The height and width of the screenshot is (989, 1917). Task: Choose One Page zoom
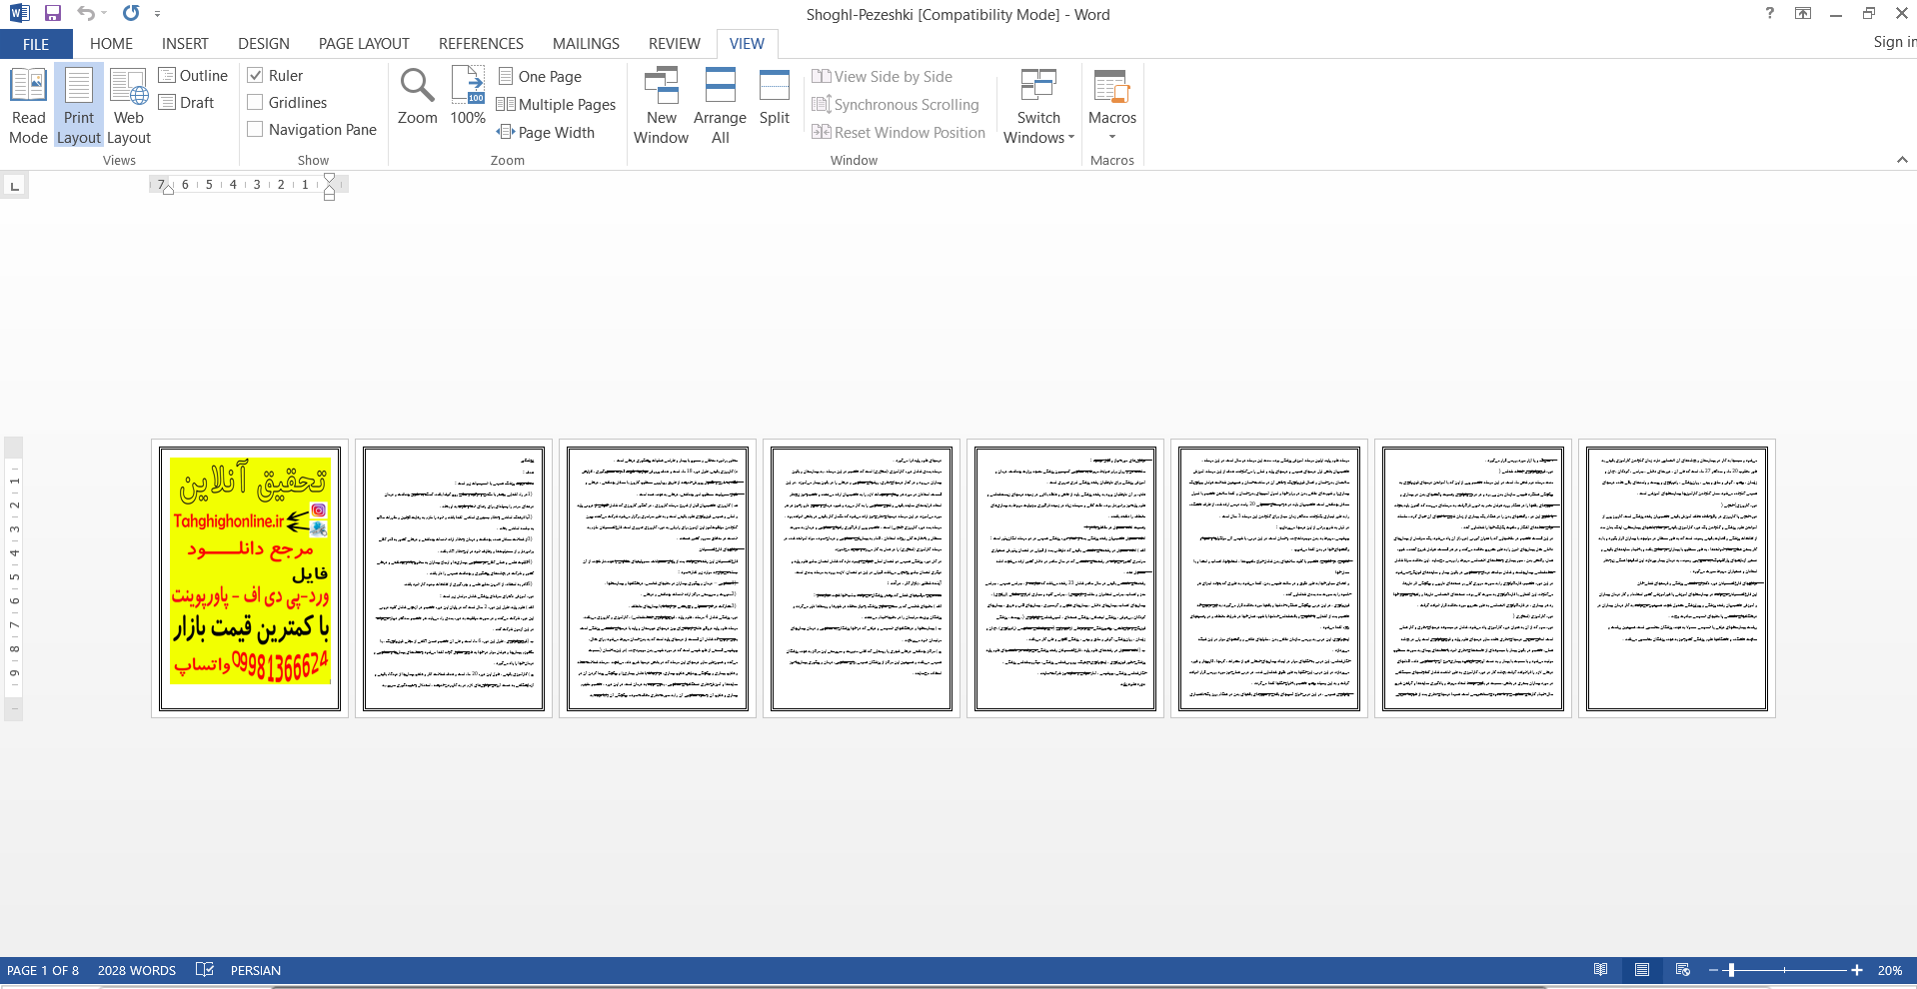click(540, 76)
